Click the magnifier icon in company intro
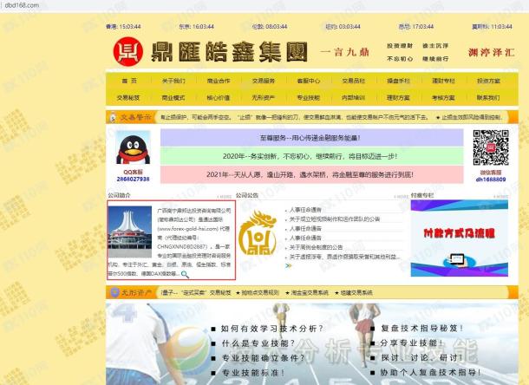The height and width of the screenshot is (385, 529). [185, 274]
